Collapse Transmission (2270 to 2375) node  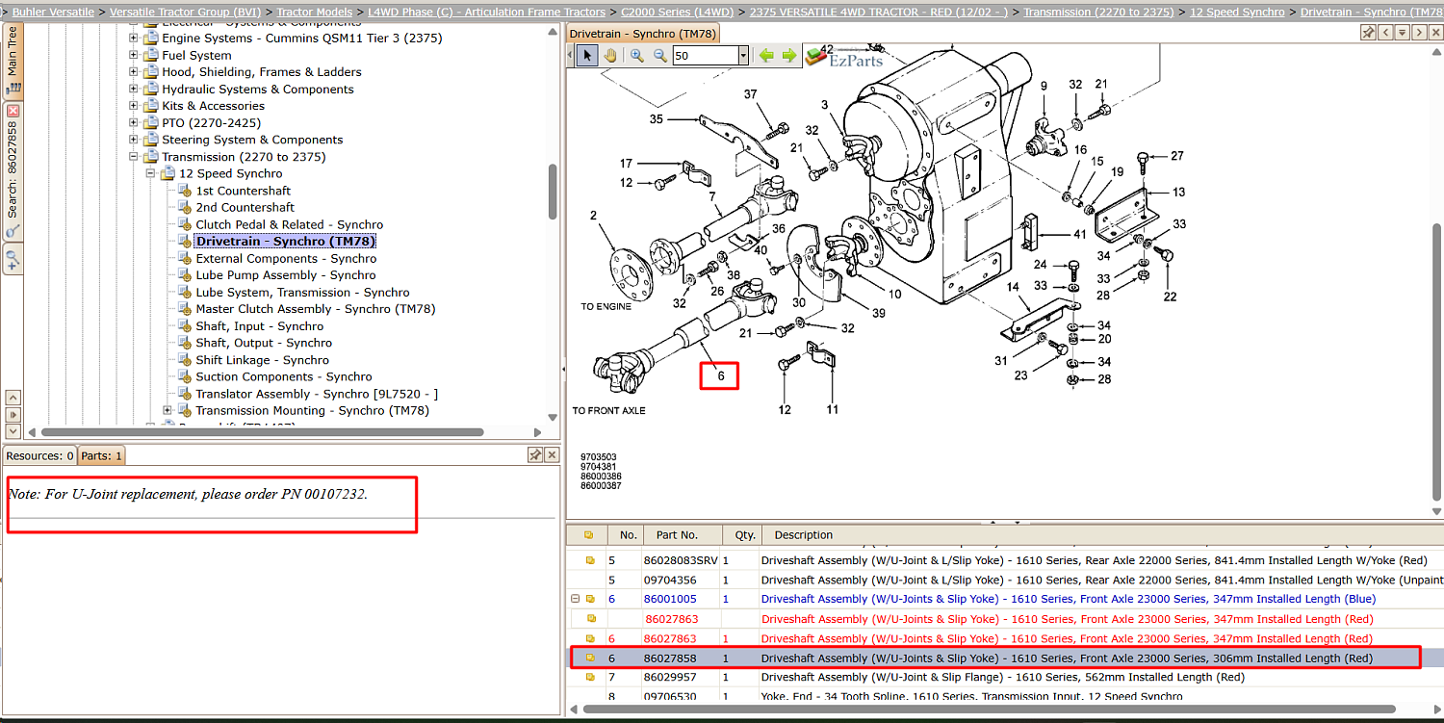pos(134,157)
